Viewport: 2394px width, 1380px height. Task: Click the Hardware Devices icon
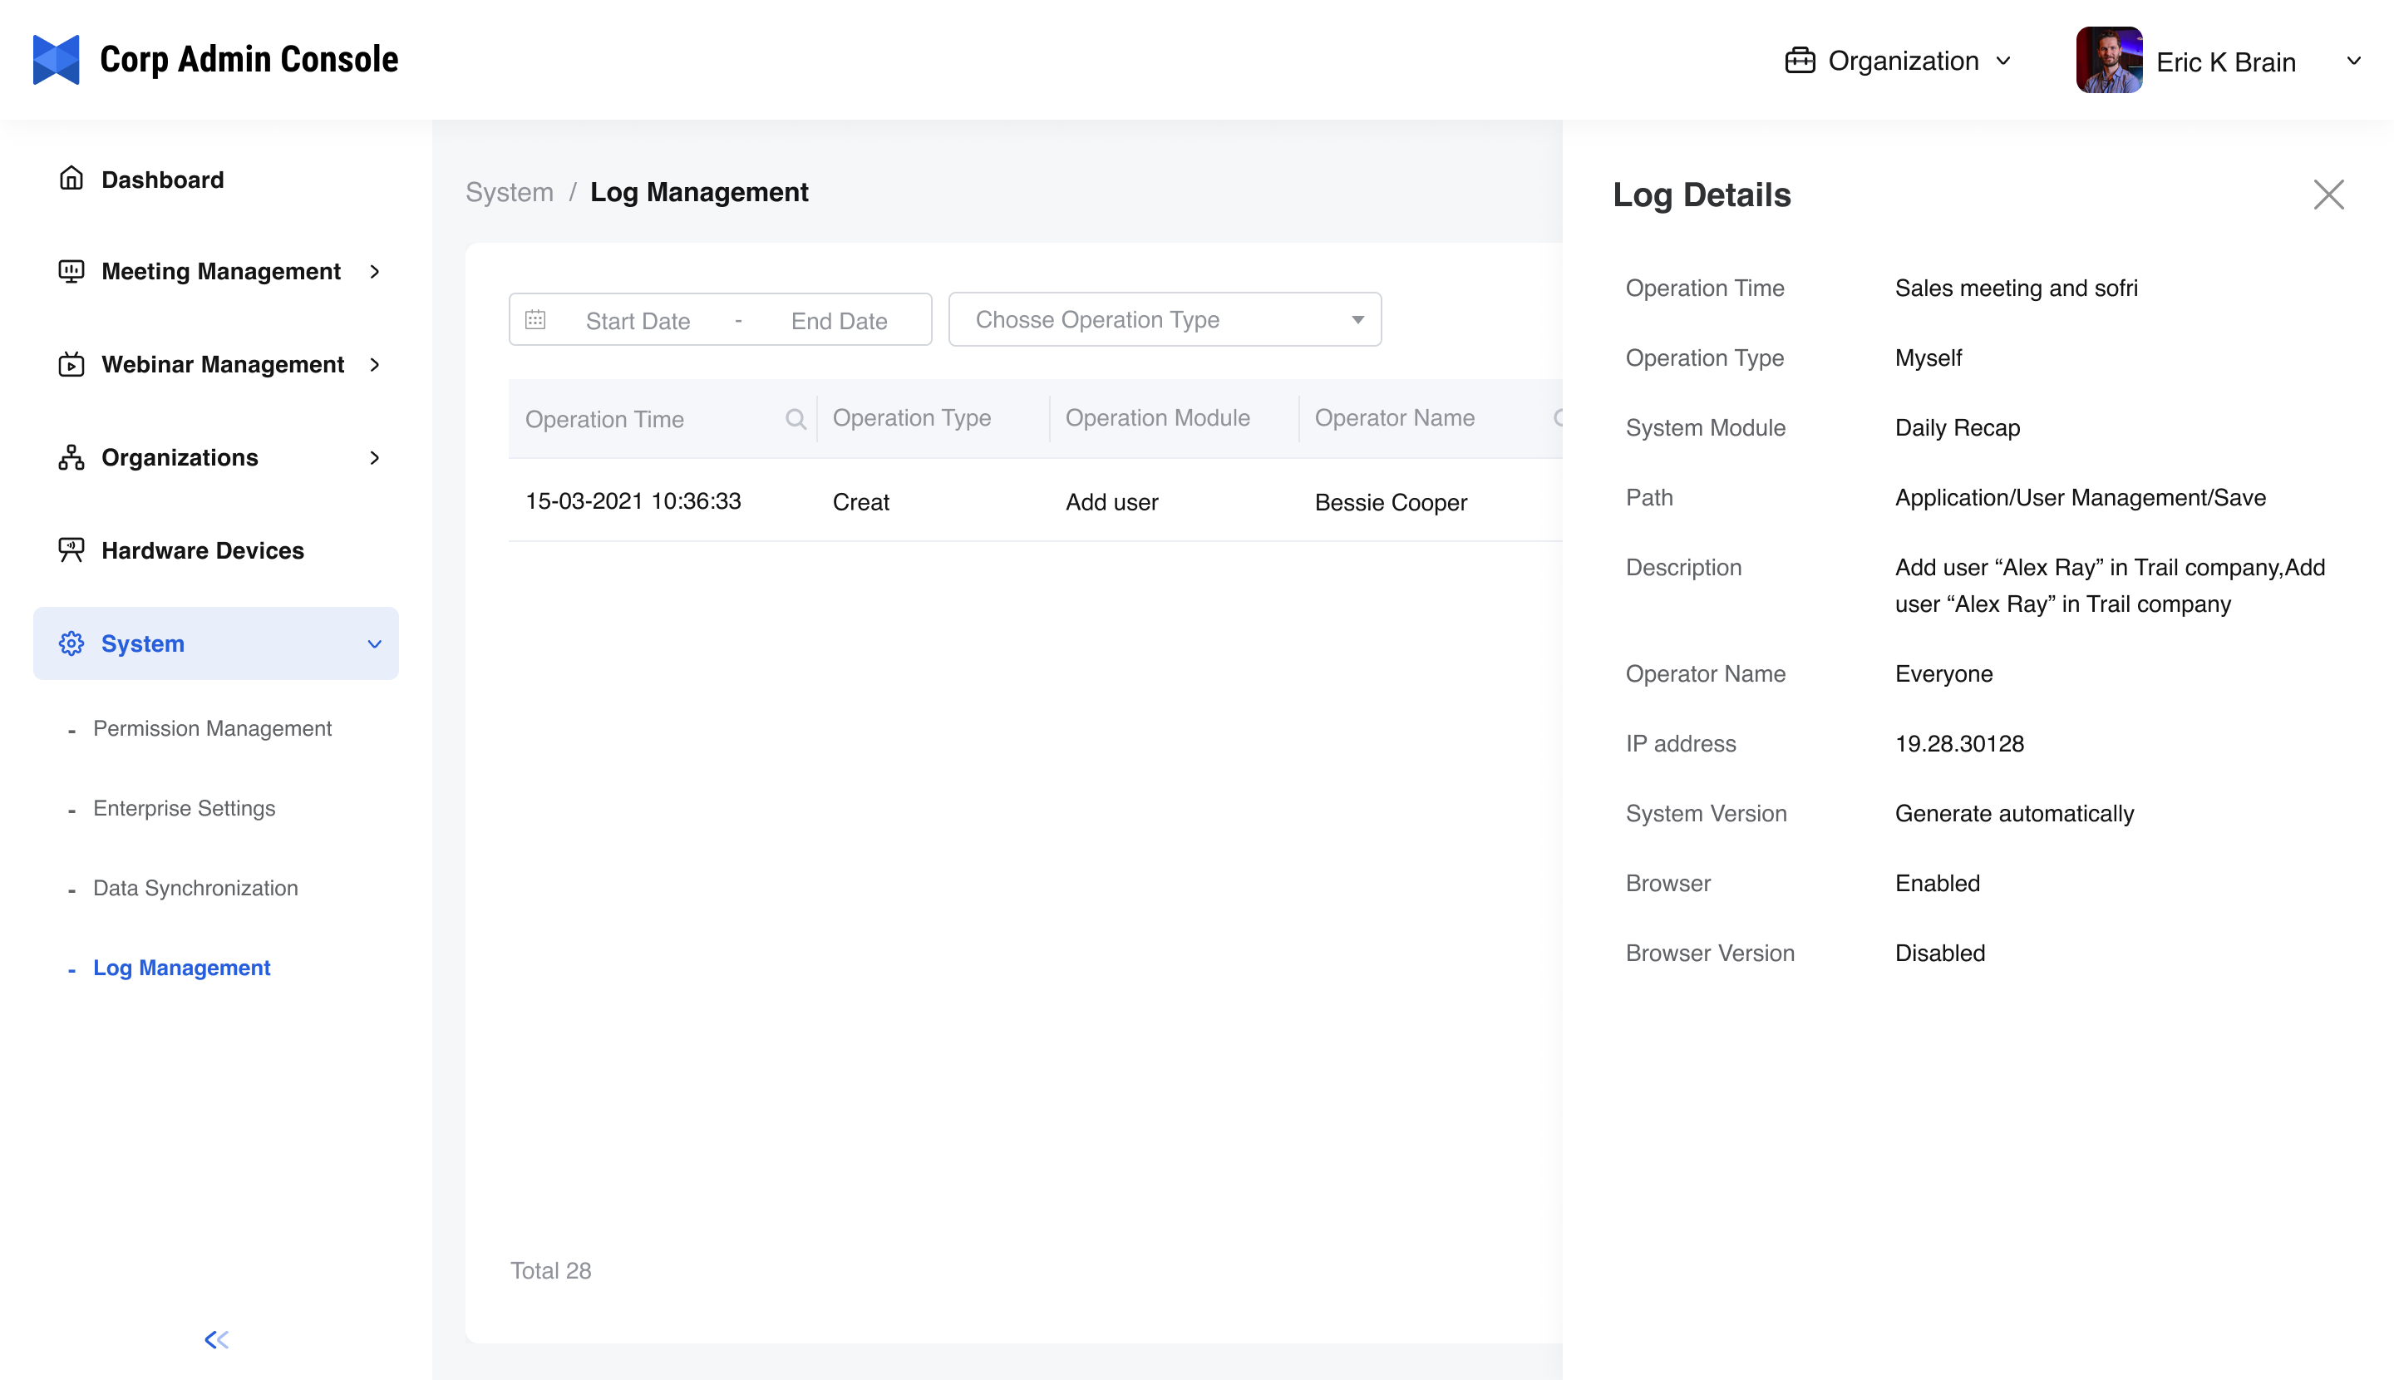click(71, 550)
